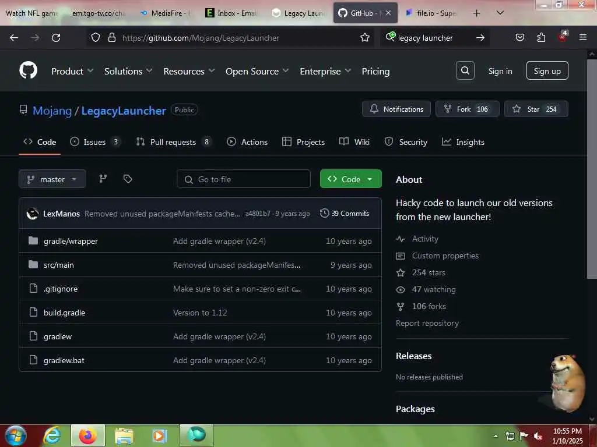
Task: Open the Firefox hamburger application menu
Action: coord(582,37)
